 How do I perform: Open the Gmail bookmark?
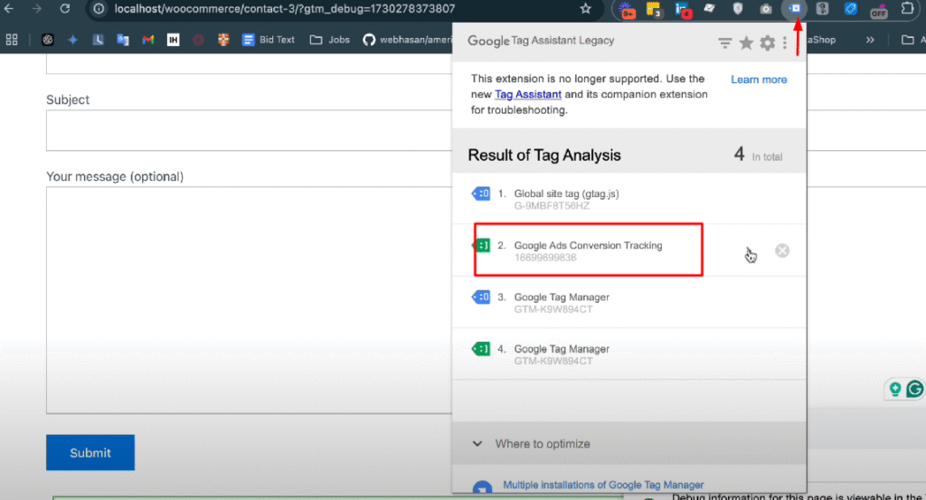pos(148,40)
